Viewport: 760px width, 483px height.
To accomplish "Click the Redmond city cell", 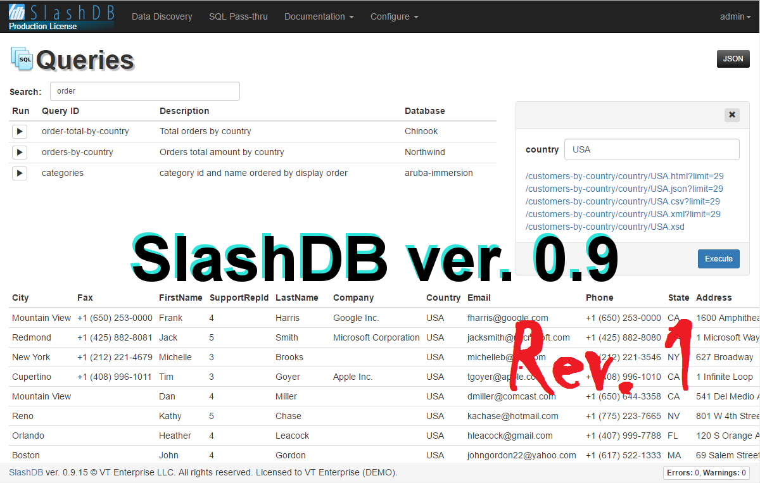I will [x=32, y=337].
